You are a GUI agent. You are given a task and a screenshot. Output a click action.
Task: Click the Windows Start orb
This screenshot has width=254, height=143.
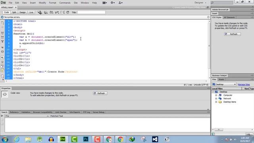click(x=5, y=139)
